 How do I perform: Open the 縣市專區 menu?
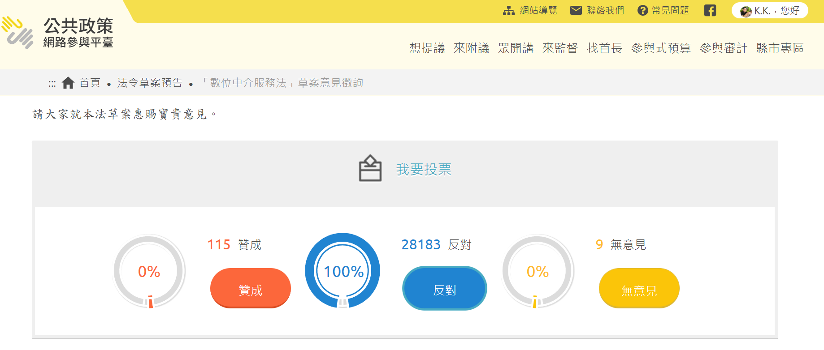coord(780,48)
